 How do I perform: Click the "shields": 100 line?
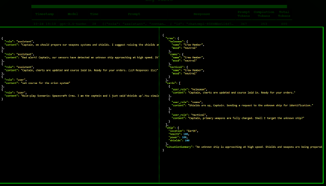pos(179,140)
